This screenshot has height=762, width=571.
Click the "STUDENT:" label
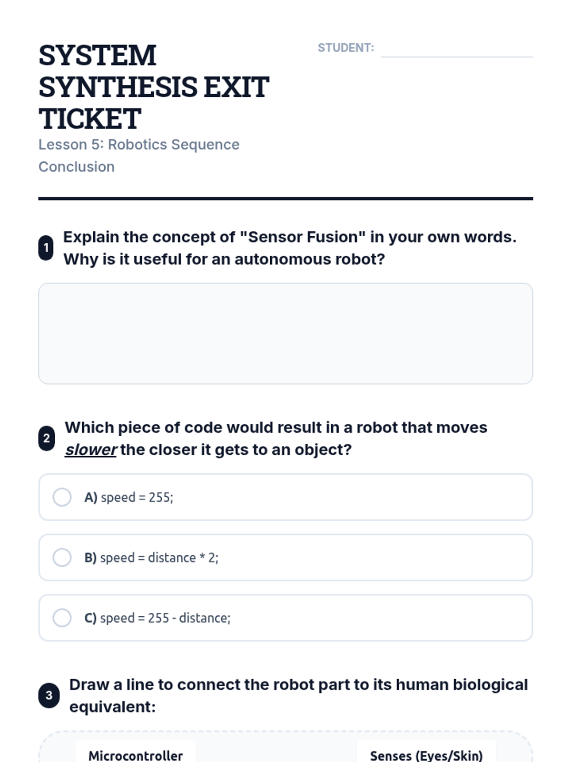[346, 48]
